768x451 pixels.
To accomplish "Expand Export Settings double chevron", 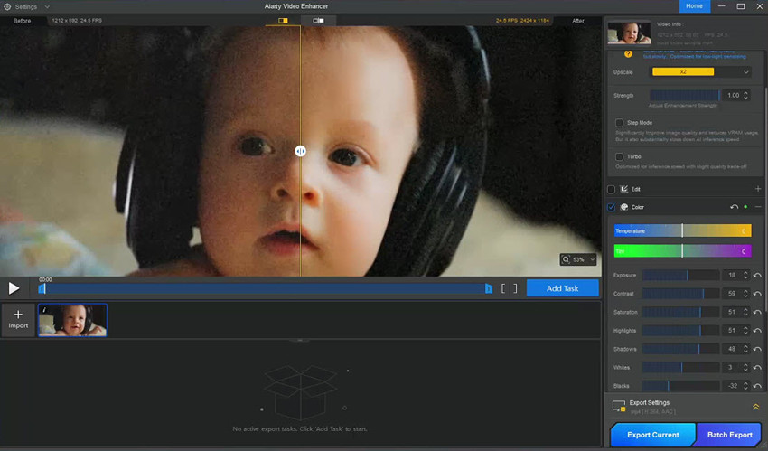I will pyautogui.click(x=755, y=407).
